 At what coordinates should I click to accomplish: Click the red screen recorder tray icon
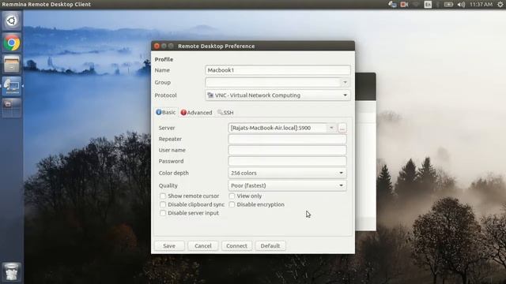point(404,4)
